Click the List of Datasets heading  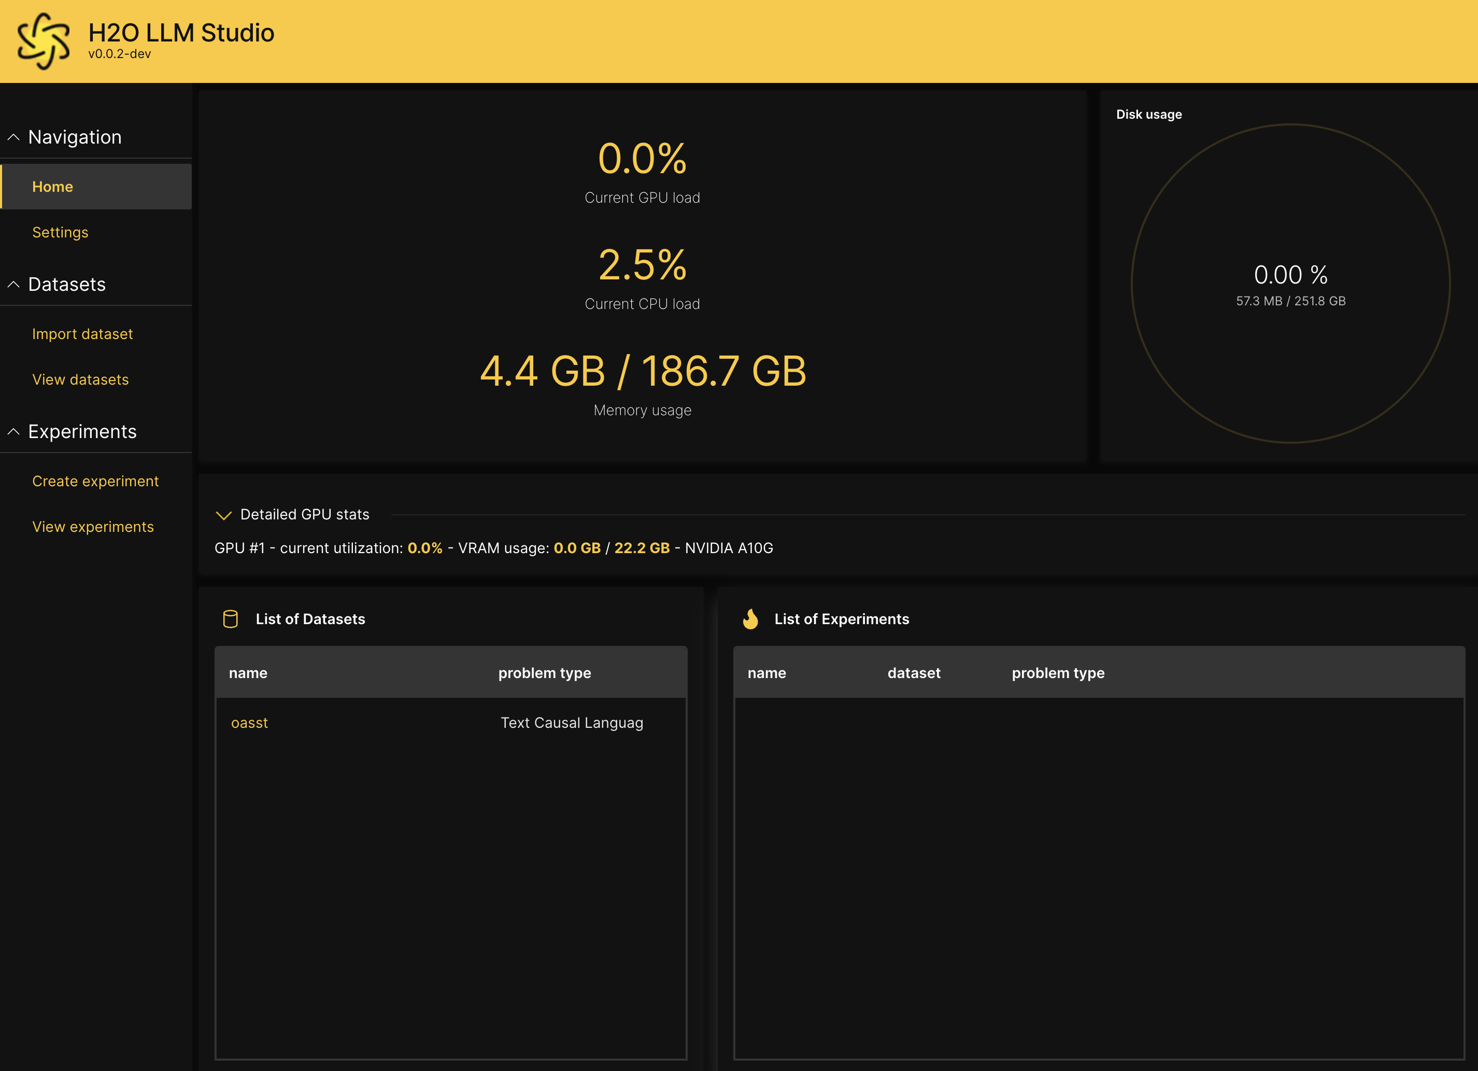tap(310, 619)
